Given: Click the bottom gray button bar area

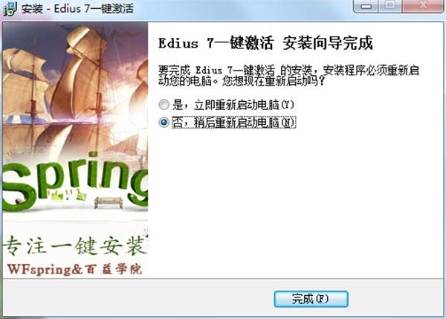Looking at the screenshot, I should click(223, 297).
